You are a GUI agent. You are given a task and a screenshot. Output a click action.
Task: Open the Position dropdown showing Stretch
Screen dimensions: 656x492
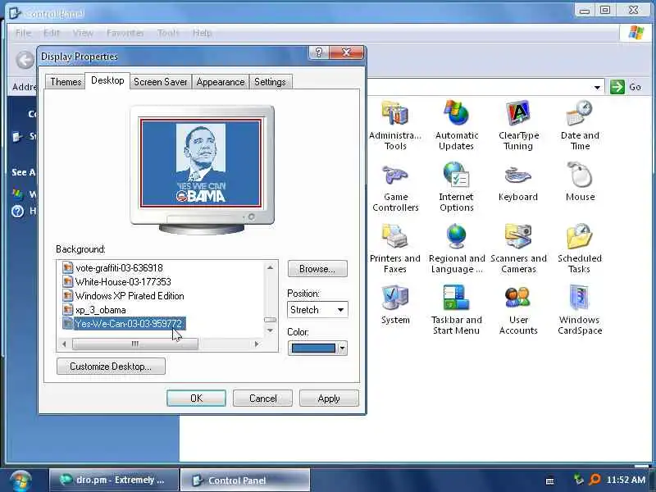(317, 310)
